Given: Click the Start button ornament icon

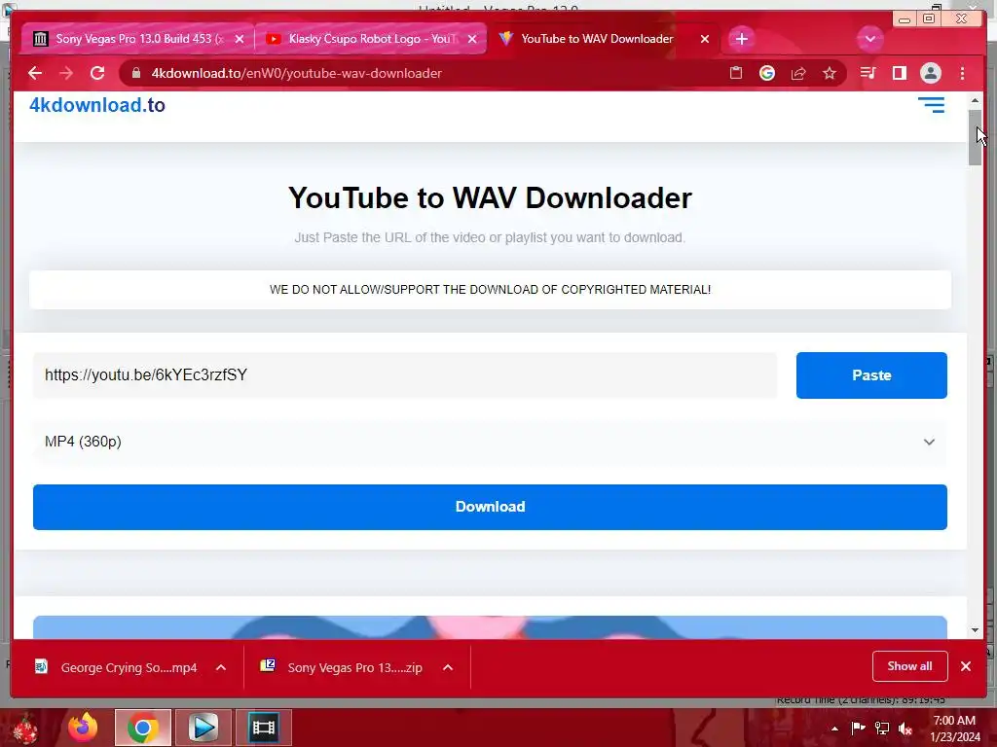Looking at the screenshot, I should pyautogui.click(x=25, y=729).
